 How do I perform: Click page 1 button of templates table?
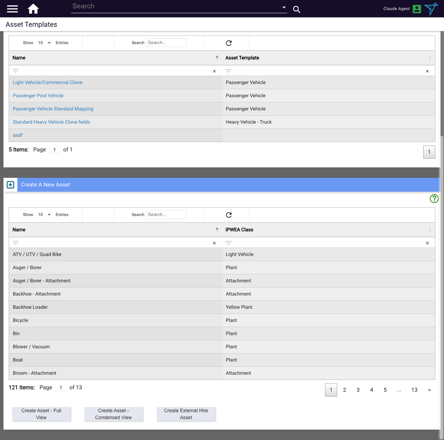pos(429,152)
